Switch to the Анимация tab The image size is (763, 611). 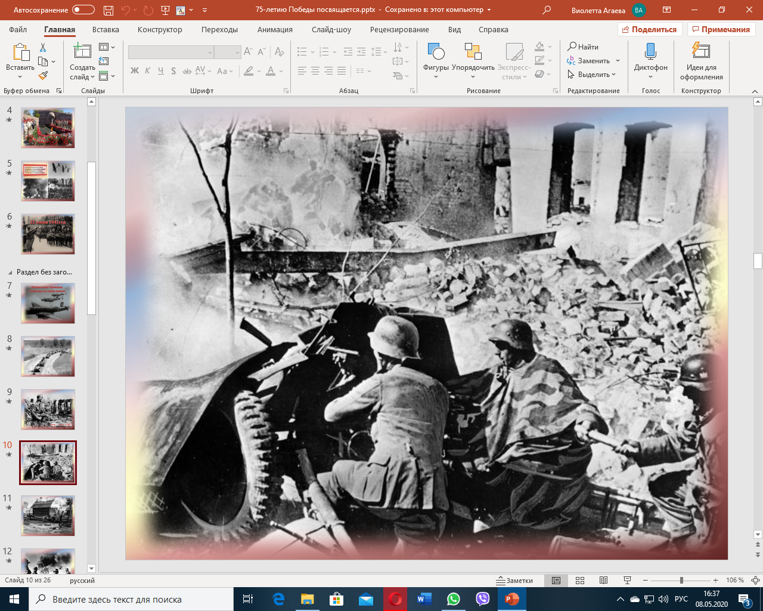275,29
